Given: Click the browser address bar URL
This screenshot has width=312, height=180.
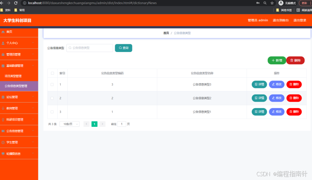Looking at the screenshot, I should click(92, 3).
